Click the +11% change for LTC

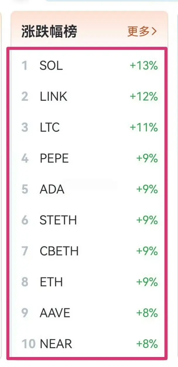tap(144, 127)
